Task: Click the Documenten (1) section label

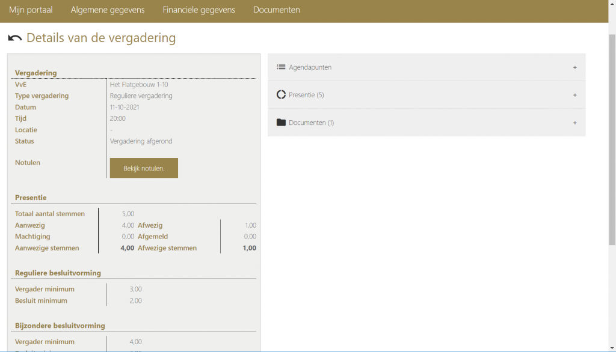Action: click(311, 123)
